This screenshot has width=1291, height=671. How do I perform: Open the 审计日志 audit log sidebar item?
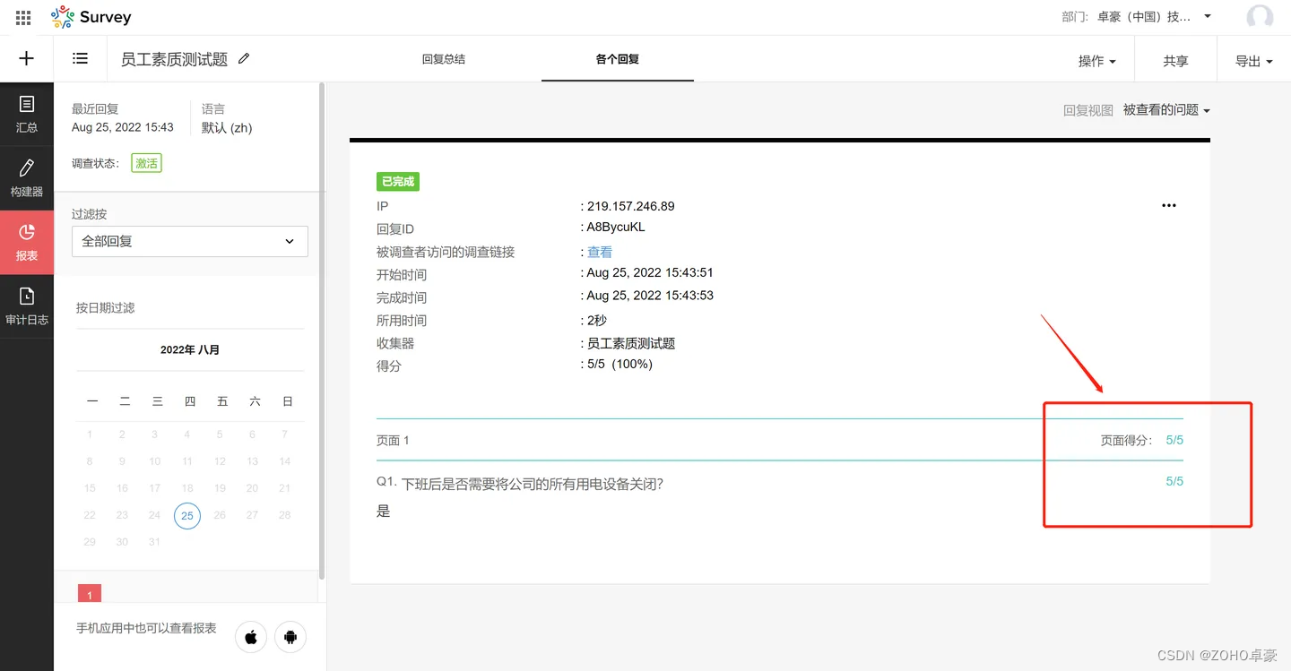27,306
